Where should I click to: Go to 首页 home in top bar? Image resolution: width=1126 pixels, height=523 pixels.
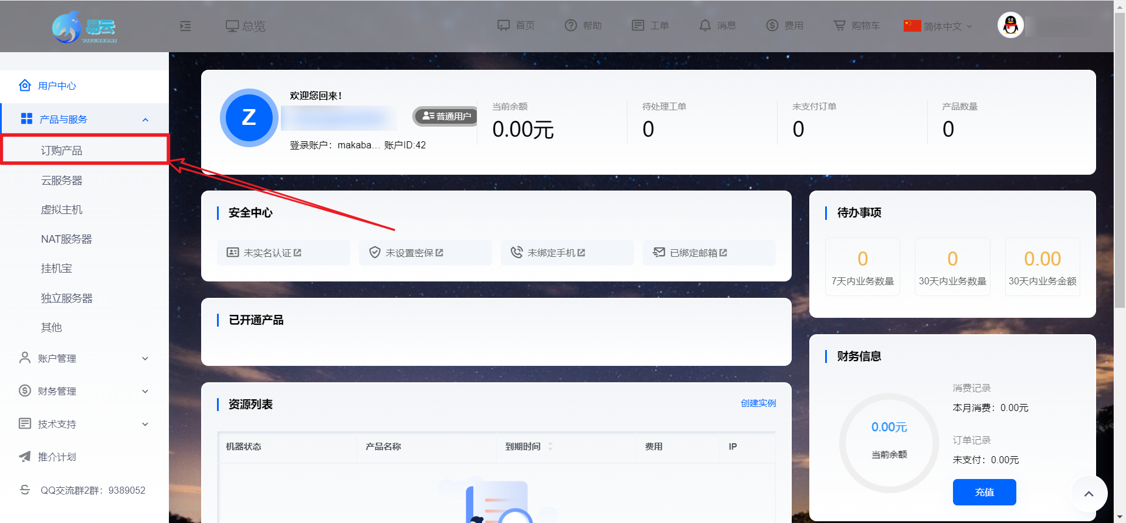516,25
